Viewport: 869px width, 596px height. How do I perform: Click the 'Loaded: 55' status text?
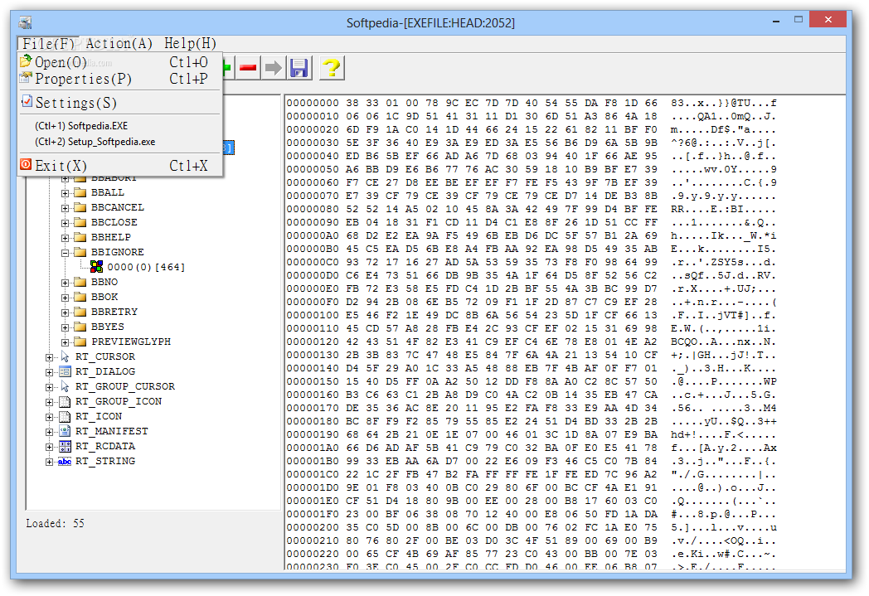tap(55, 523)
